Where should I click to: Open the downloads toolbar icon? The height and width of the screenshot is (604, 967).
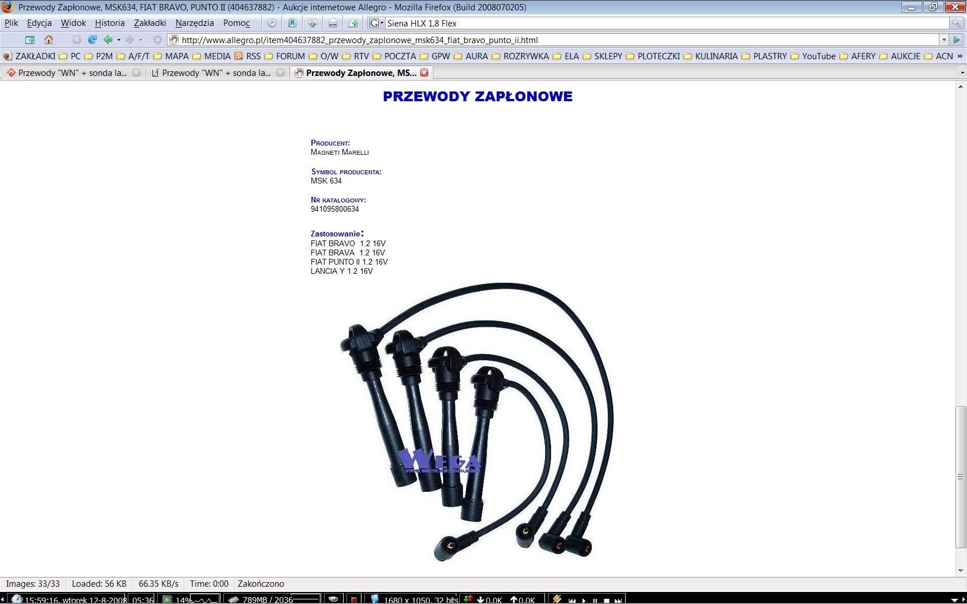coord(313,23)
